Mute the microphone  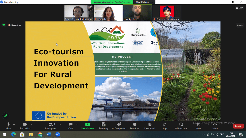(x=8, y=124)
